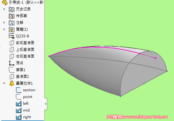The width and height of the screenshot is (174, 121).
Task: Select the 前视基准面 plane icon
Action: pos(12,43)
